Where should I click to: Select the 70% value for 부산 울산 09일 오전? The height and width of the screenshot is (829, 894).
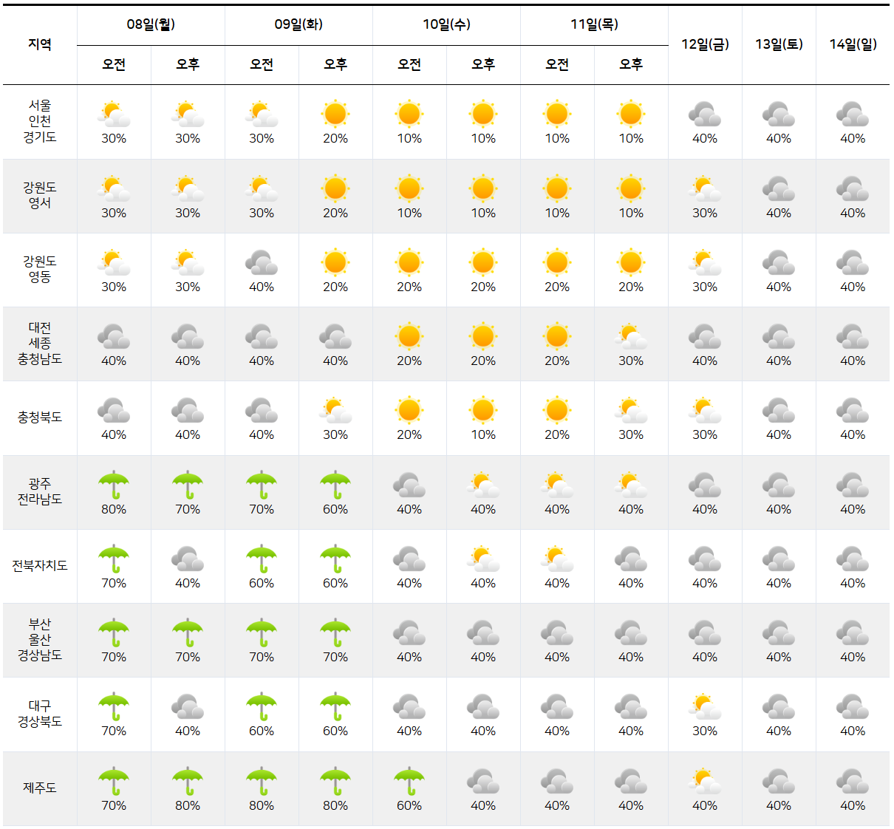point(262,657)
